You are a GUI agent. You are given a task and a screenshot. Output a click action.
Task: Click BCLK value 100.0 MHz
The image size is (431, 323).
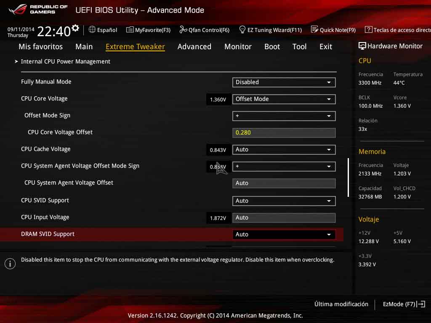(x=370, y=106)
